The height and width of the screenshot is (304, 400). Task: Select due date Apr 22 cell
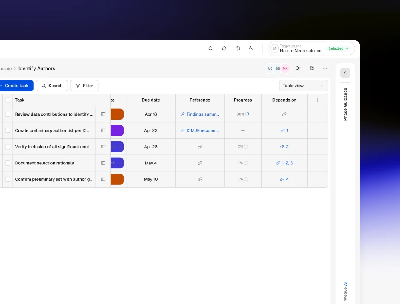point(151,130)
